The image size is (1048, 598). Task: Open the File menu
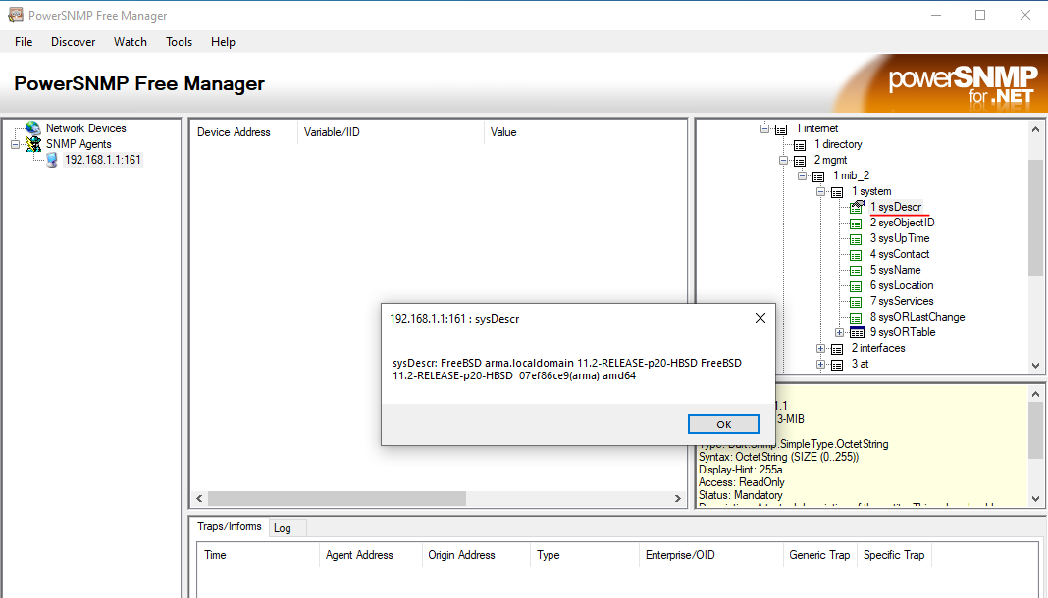(24, 42)
